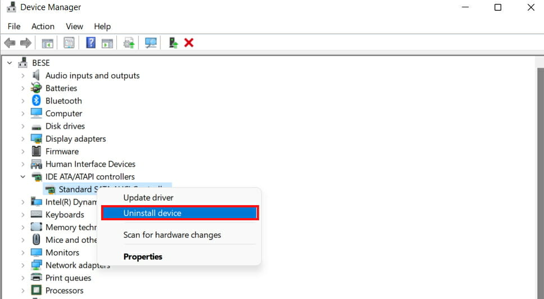Screen dimensions: 544x299
Task: Expand the Keyboards chevron
Action: [x=23, y=215]
